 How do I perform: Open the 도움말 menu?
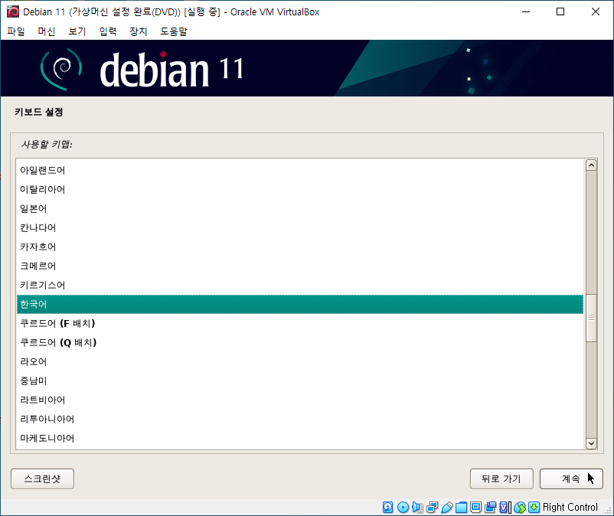(x=174, y=31)
